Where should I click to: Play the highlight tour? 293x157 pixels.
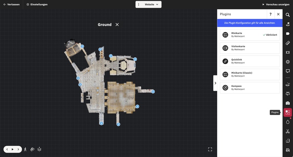coord(12,150)
